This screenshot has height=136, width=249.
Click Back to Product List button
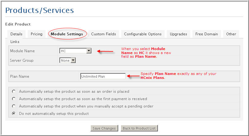pos(139,128)
